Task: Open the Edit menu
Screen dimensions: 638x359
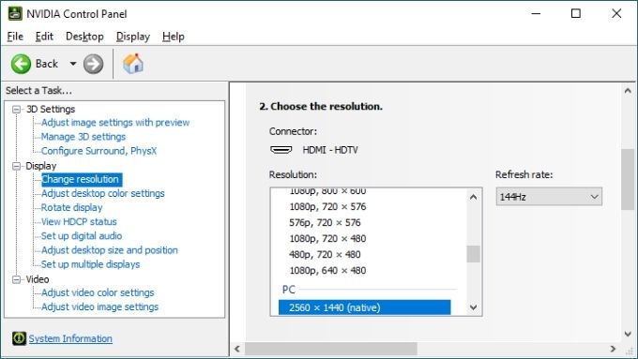Action: tap(44, 37)
